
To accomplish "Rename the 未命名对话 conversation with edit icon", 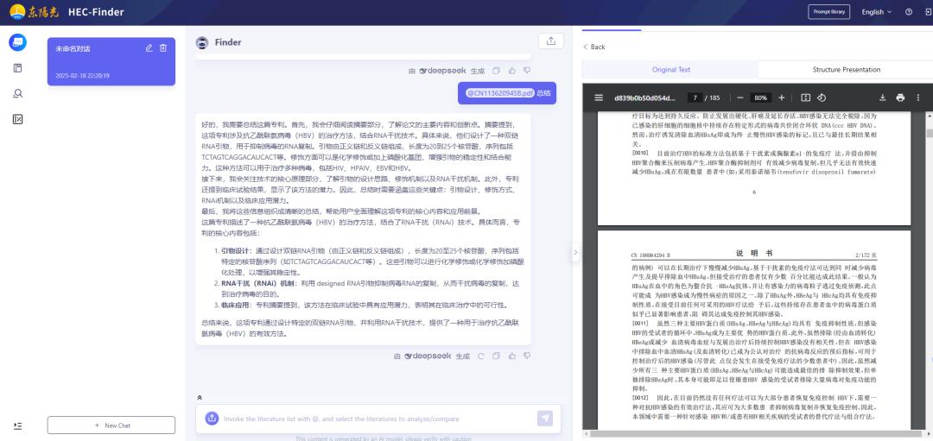I will 149,47.
